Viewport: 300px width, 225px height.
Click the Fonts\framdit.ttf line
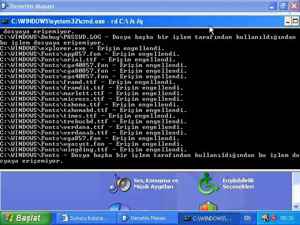91,88
